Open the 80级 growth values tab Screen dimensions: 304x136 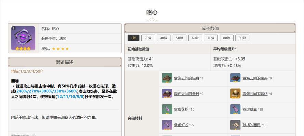tap(227, 38)
